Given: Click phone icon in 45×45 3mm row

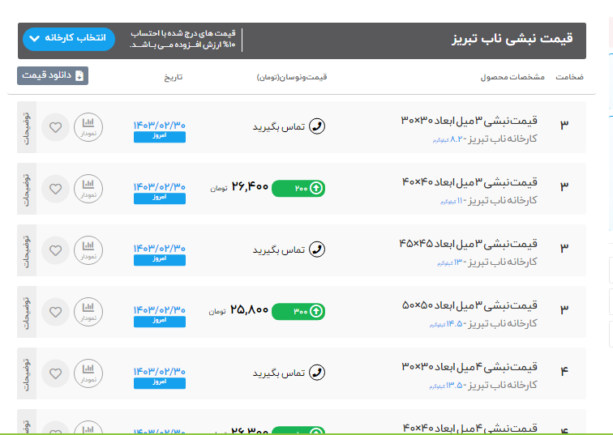Looking at the screenshot, I should tap(318, 249).
